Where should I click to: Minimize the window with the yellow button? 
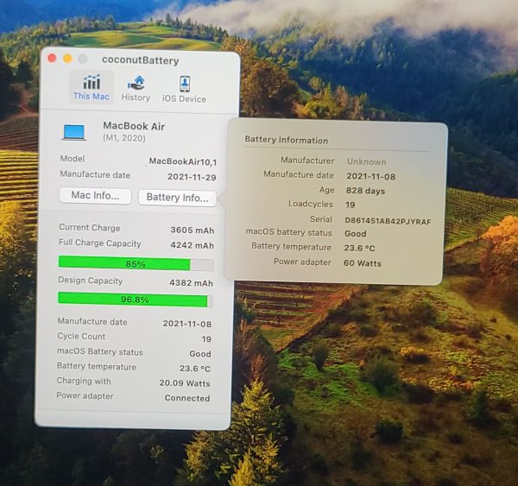pos(67,59)
